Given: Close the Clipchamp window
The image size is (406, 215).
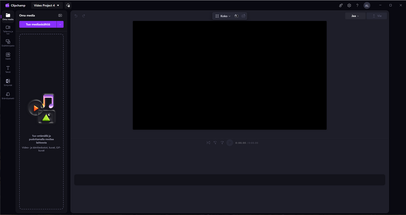Looking at the screenshot, I should 401,5.
